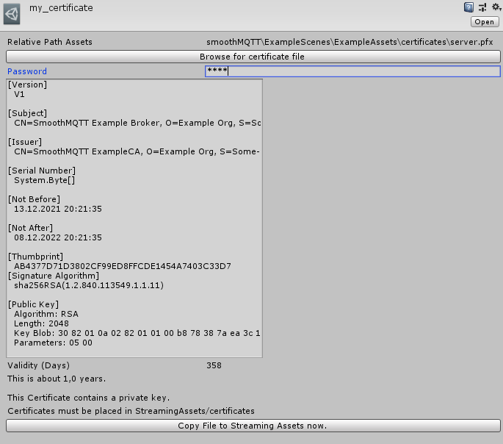
Task: Click the [Signature Algorithm] heading
Action: pos(54,276)
